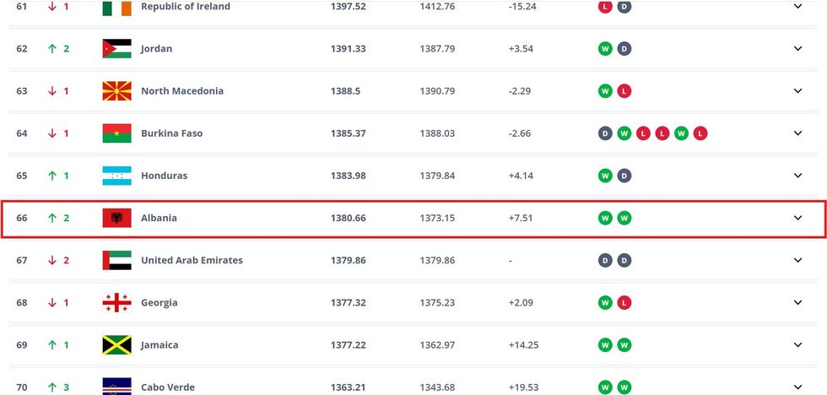
Task: Expand the Georgia row chevron
Action: (x=797, y=302)
